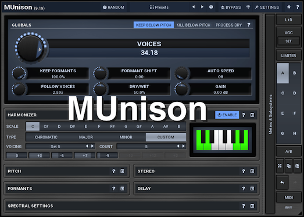Open Globals help question mark
Image resolution: width=304 pixels, height=217 pixels.
tap(249, 25)
